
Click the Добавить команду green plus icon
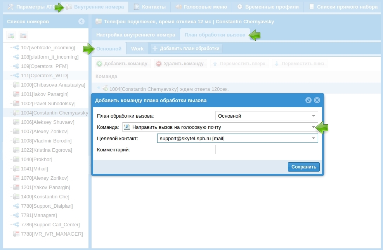coord(99,64)
